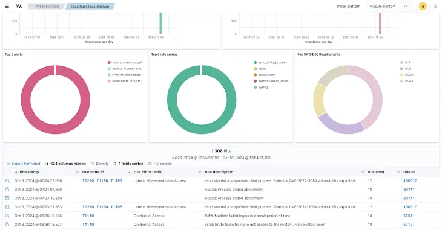Open the hamburger navigation menu
Viewport: 442px width, 230px height.
click(7, 6)
